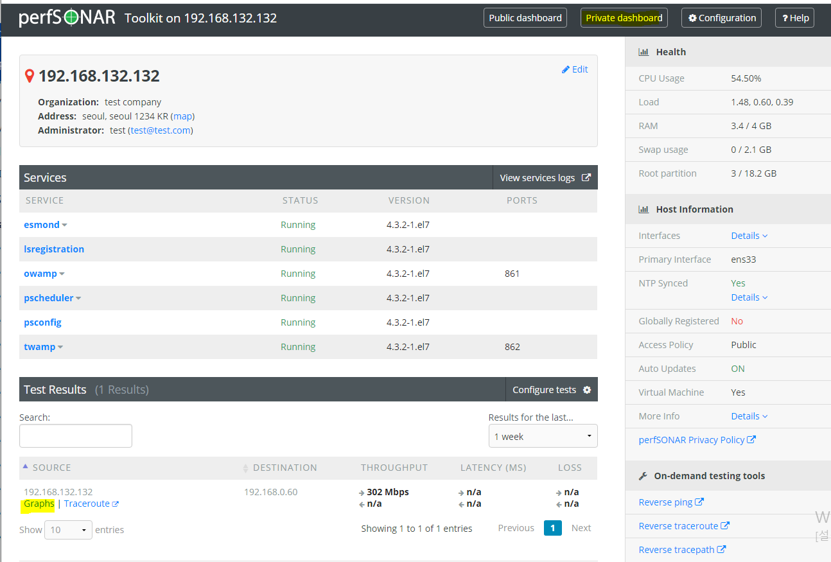Click the external icon after Reverse tracepath
The image size is (831, 562).
pos(722,549)
